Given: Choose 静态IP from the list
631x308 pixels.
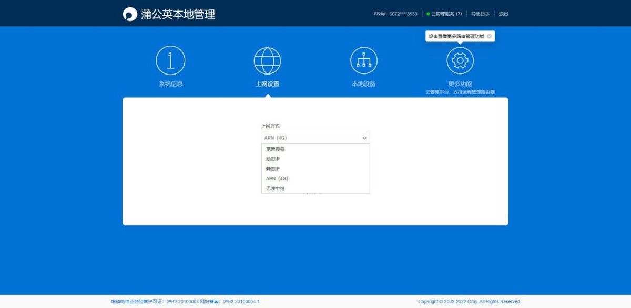Looking at the screenshot, I should click(x=315, y=169).
